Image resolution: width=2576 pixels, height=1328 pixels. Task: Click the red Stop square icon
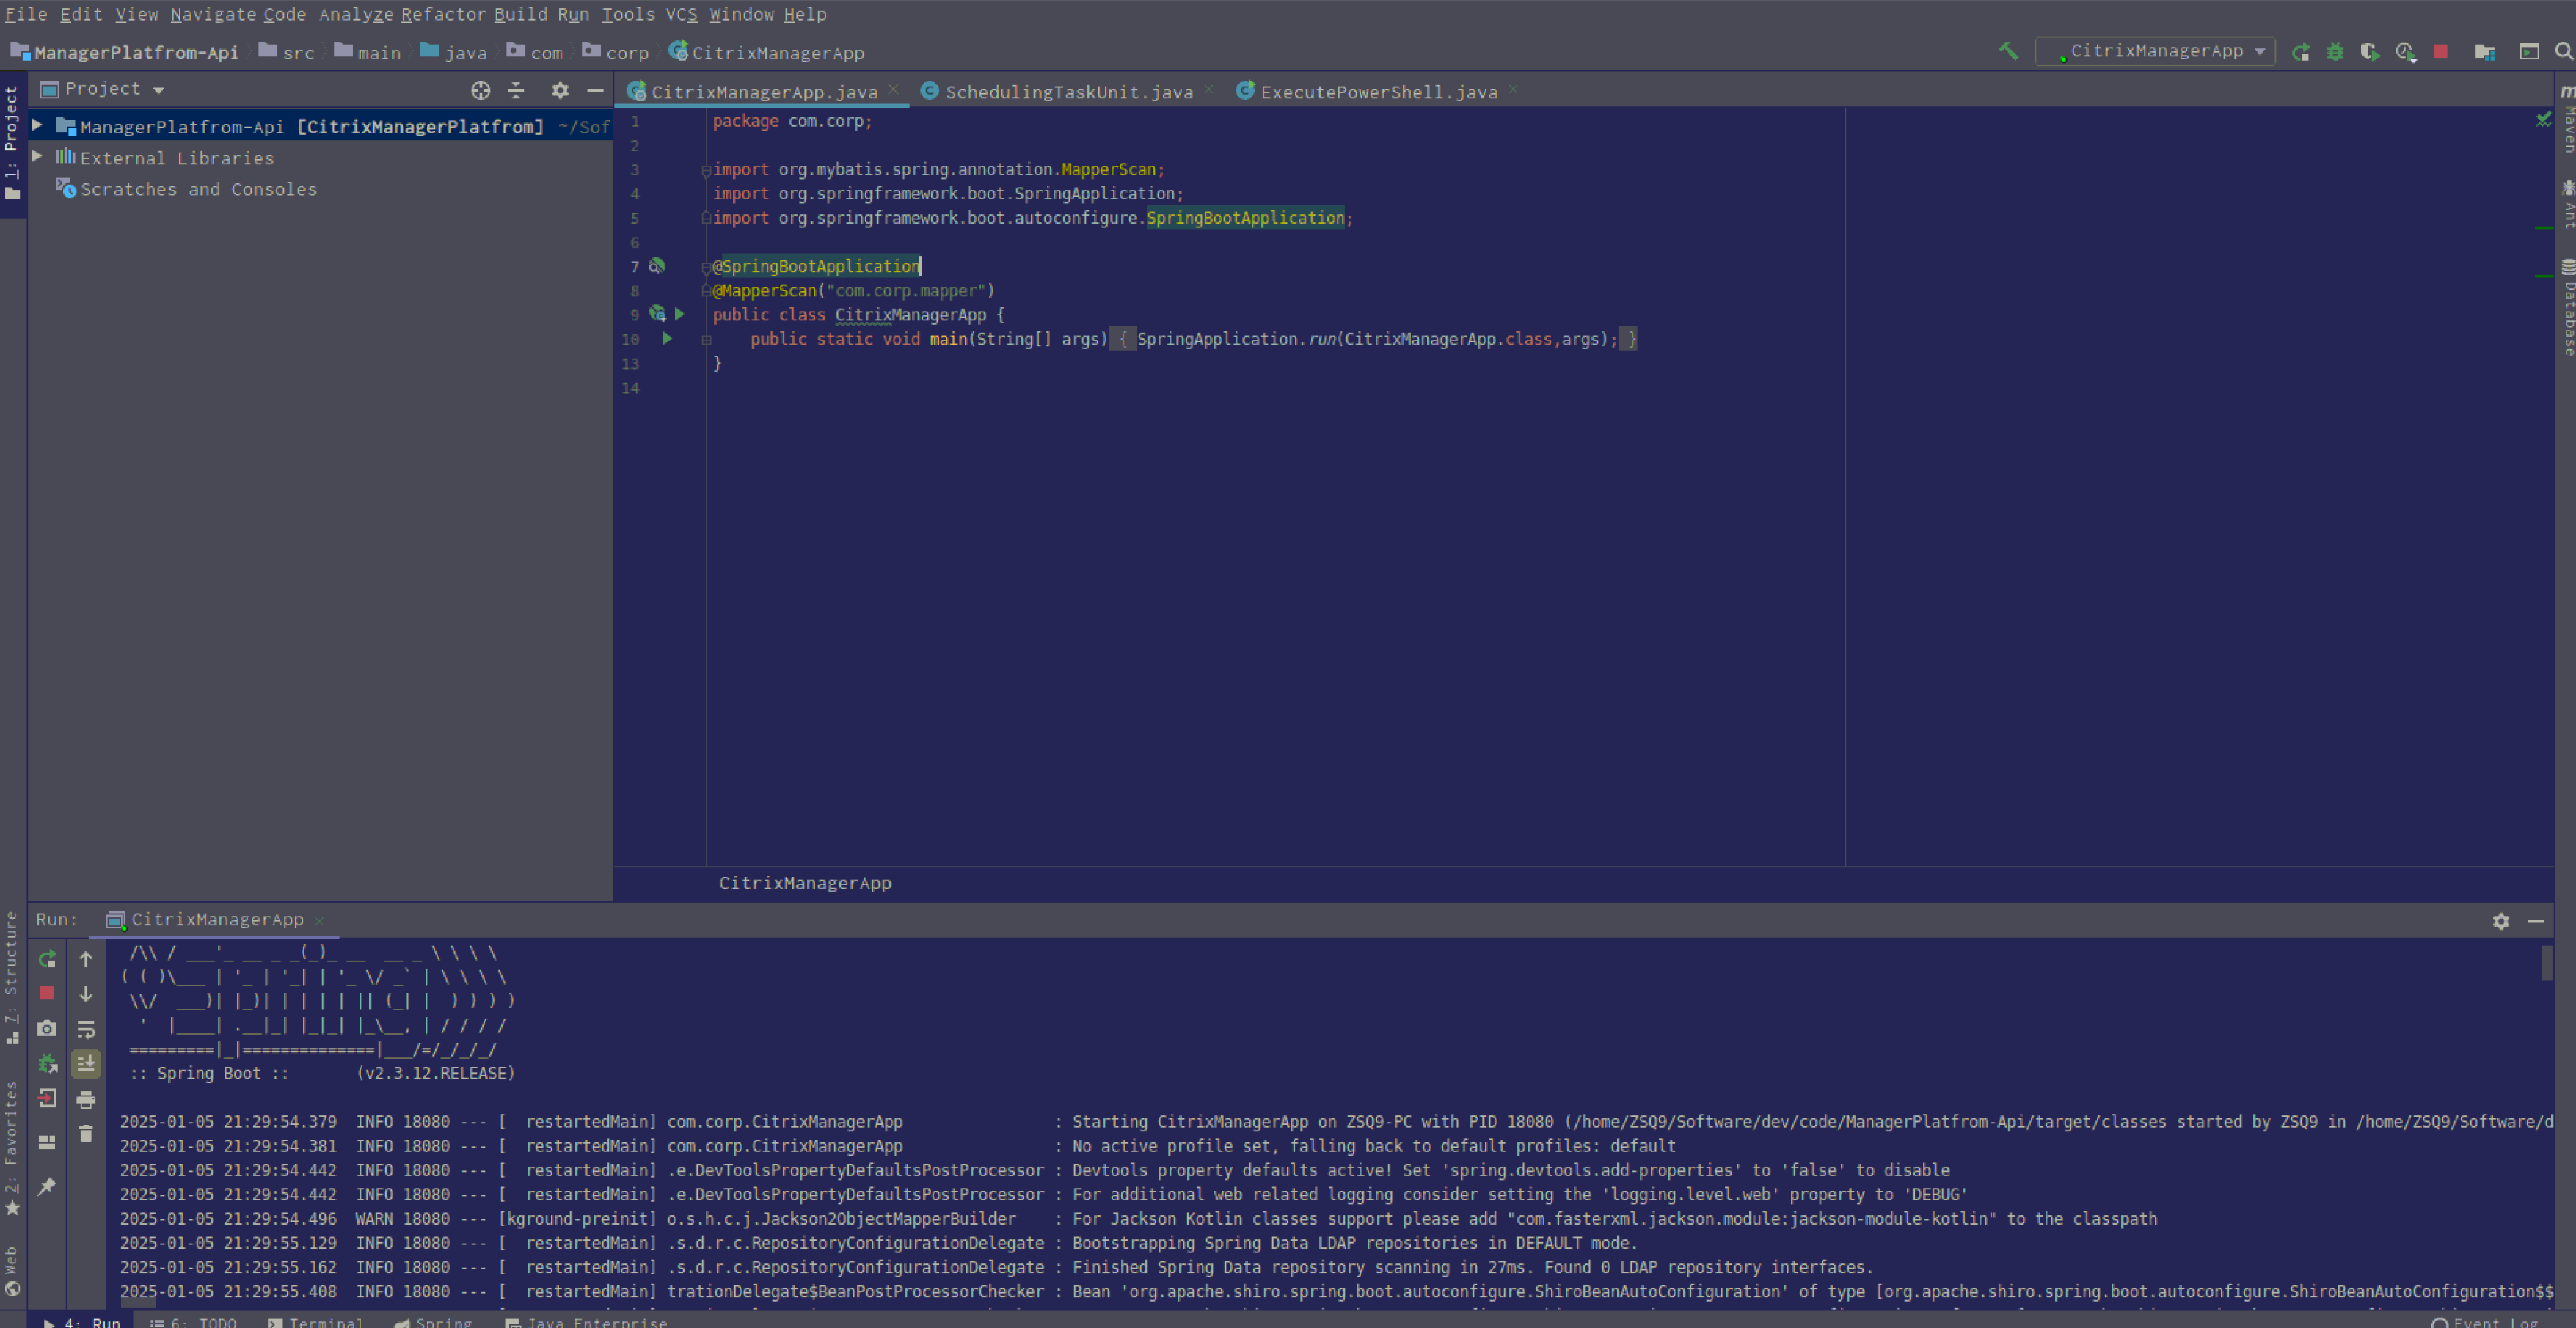pos(2441,52)
